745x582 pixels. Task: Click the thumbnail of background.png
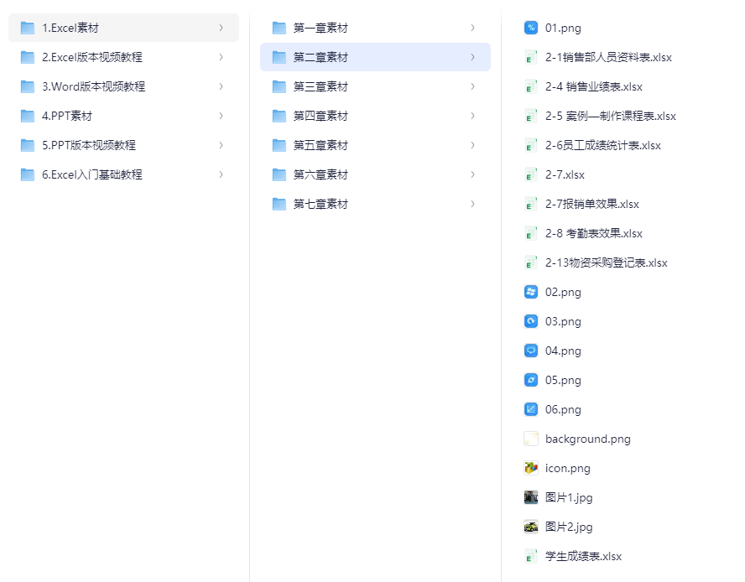tap(531, 439)
